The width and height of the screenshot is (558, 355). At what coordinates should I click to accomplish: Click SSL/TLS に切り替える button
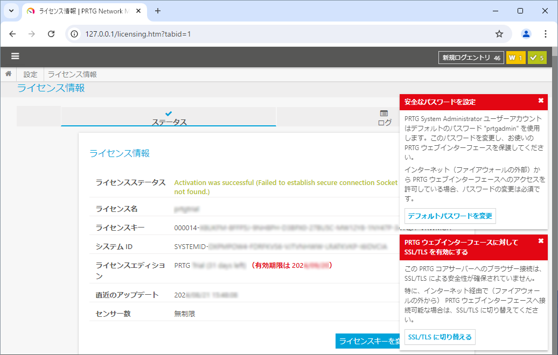coord(440,337)
